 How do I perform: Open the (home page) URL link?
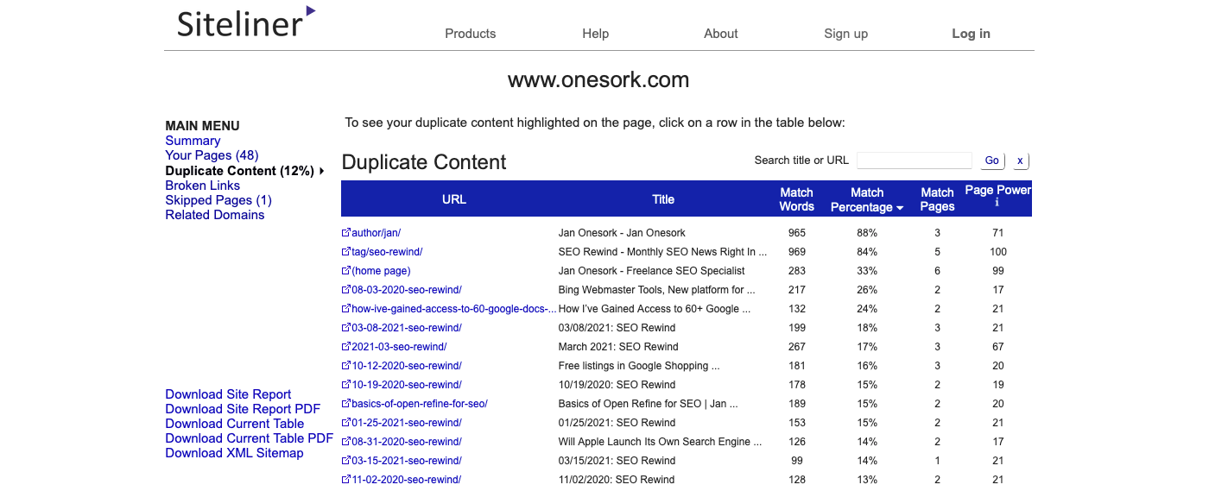pos(381,271)
